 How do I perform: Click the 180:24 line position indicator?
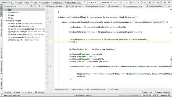[x=145, y=95]
